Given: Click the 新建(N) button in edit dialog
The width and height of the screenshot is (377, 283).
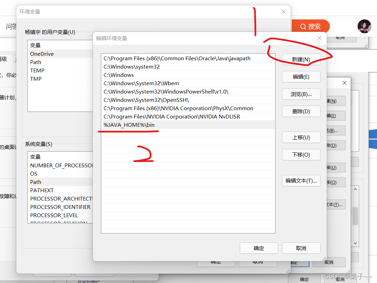Looking at the screenshot, I should click(x=301, y=59).
